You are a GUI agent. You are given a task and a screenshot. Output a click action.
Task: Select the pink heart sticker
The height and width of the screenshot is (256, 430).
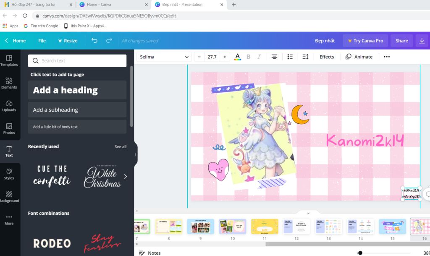pos(218,170)
